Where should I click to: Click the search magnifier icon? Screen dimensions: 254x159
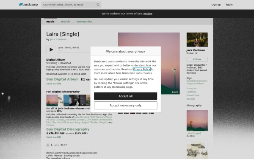tap(98, 5)
